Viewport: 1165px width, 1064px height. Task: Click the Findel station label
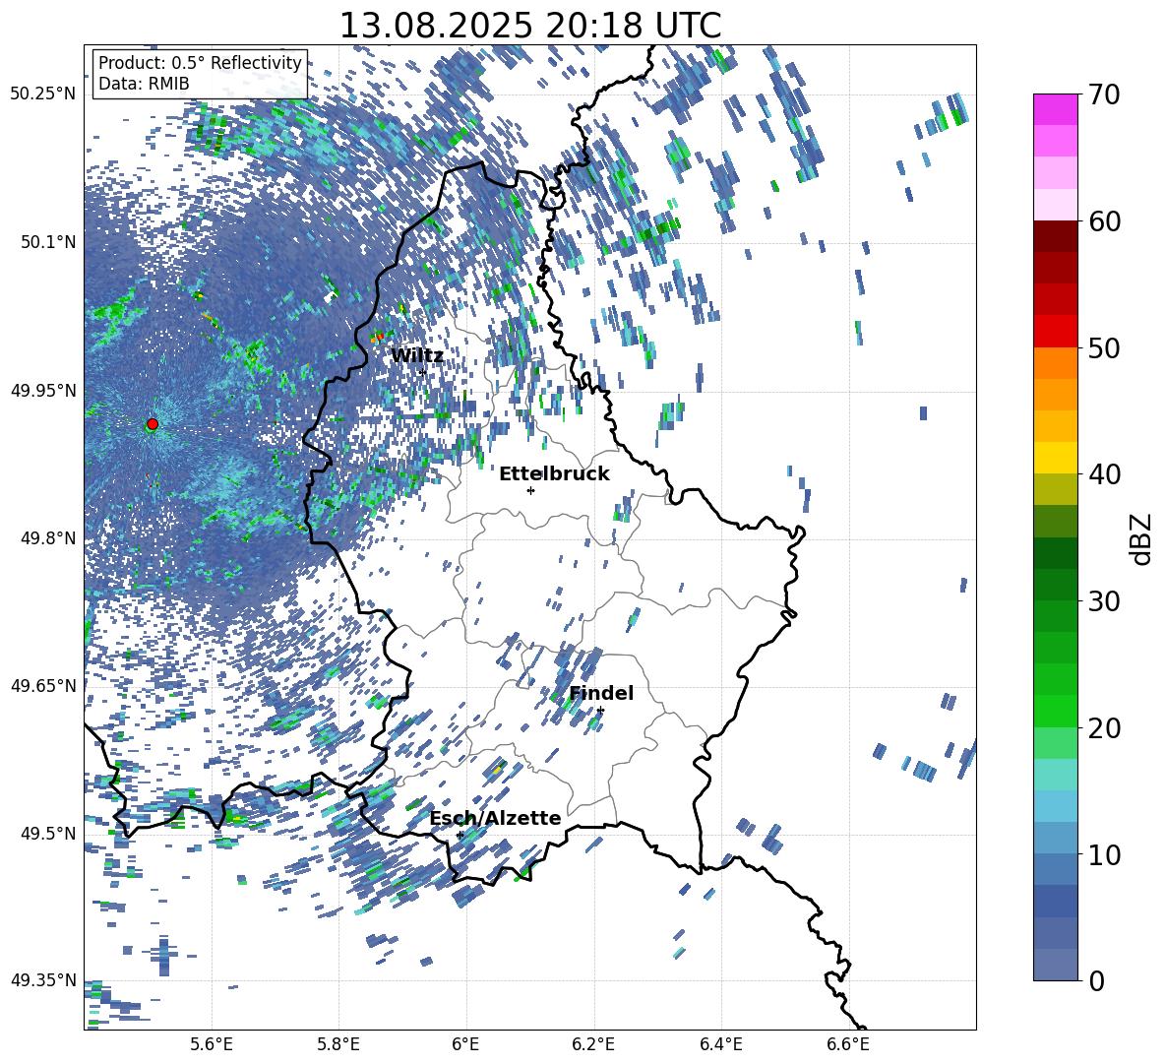(x=601, y=693)
